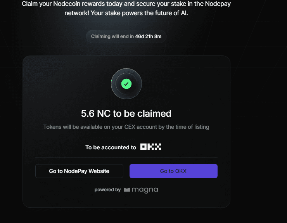Click the magna M-shaped logo icon

(x=127, y=190)
